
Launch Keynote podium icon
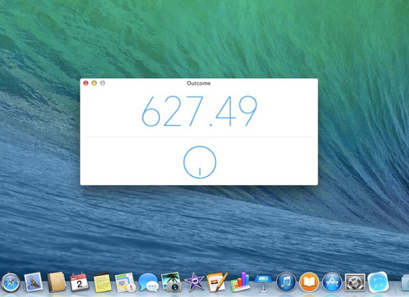(263, 283)
